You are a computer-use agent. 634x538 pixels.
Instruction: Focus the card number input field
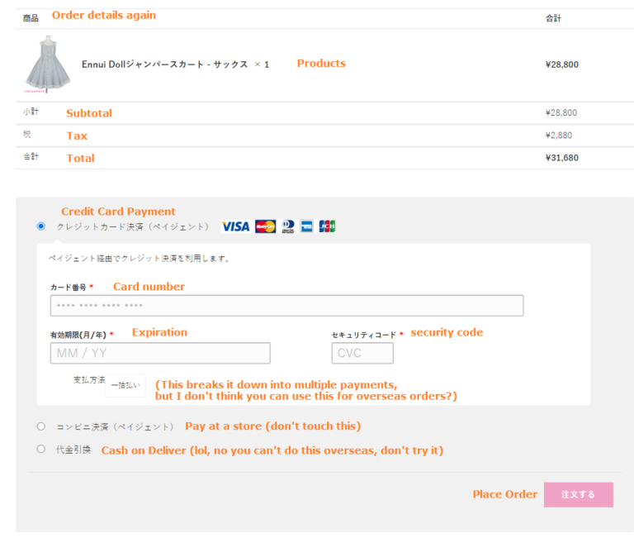286,306
